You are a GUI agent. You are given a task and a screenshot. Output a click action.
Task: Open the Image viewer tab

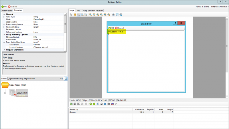[x=72, y=10]
